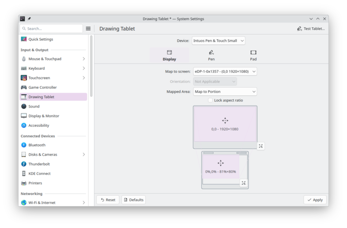Click the KDE Connect icon
The height and width of the screenshot is (228, 347).
[x=24, y=173]
